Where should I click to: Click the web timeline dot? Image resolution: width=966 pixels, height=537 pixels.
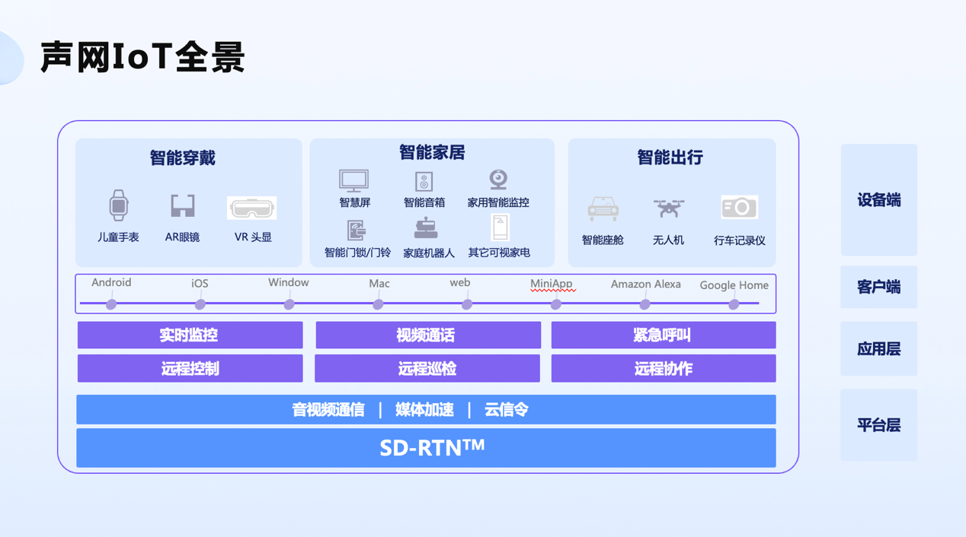467,304
